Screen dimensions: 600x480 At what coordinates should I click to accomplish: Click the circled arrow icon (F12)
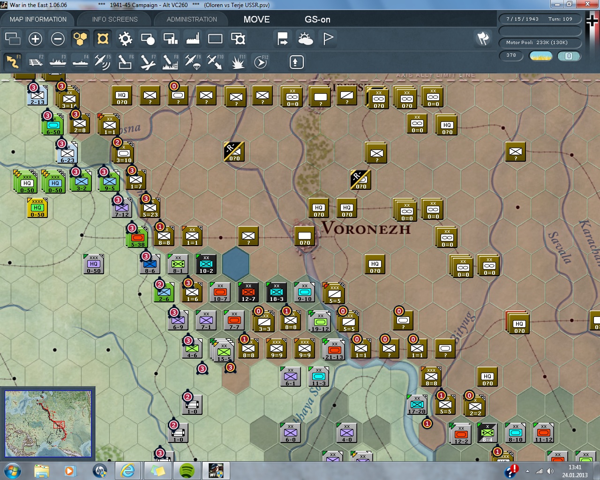coord(260,62)
